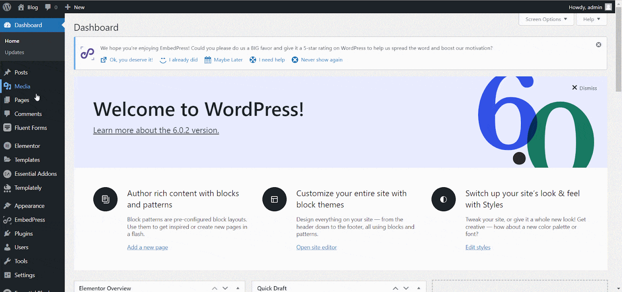Image resolution: width=622 pixels, height=292 pixels.
Task: Click the Templately icon
Action: [7, 188]
